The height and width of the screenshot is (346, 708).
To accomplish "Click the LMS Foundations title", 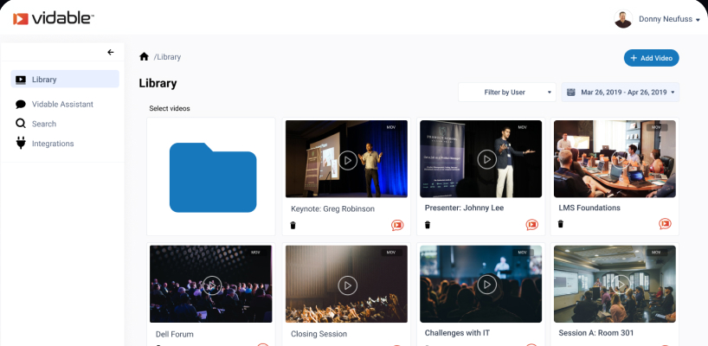I will pyautogui.click(x=589, y=208).
